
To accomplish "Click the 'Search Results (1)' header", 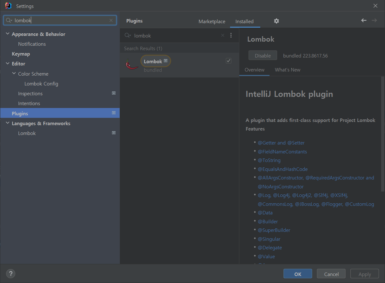I will 143,48.
